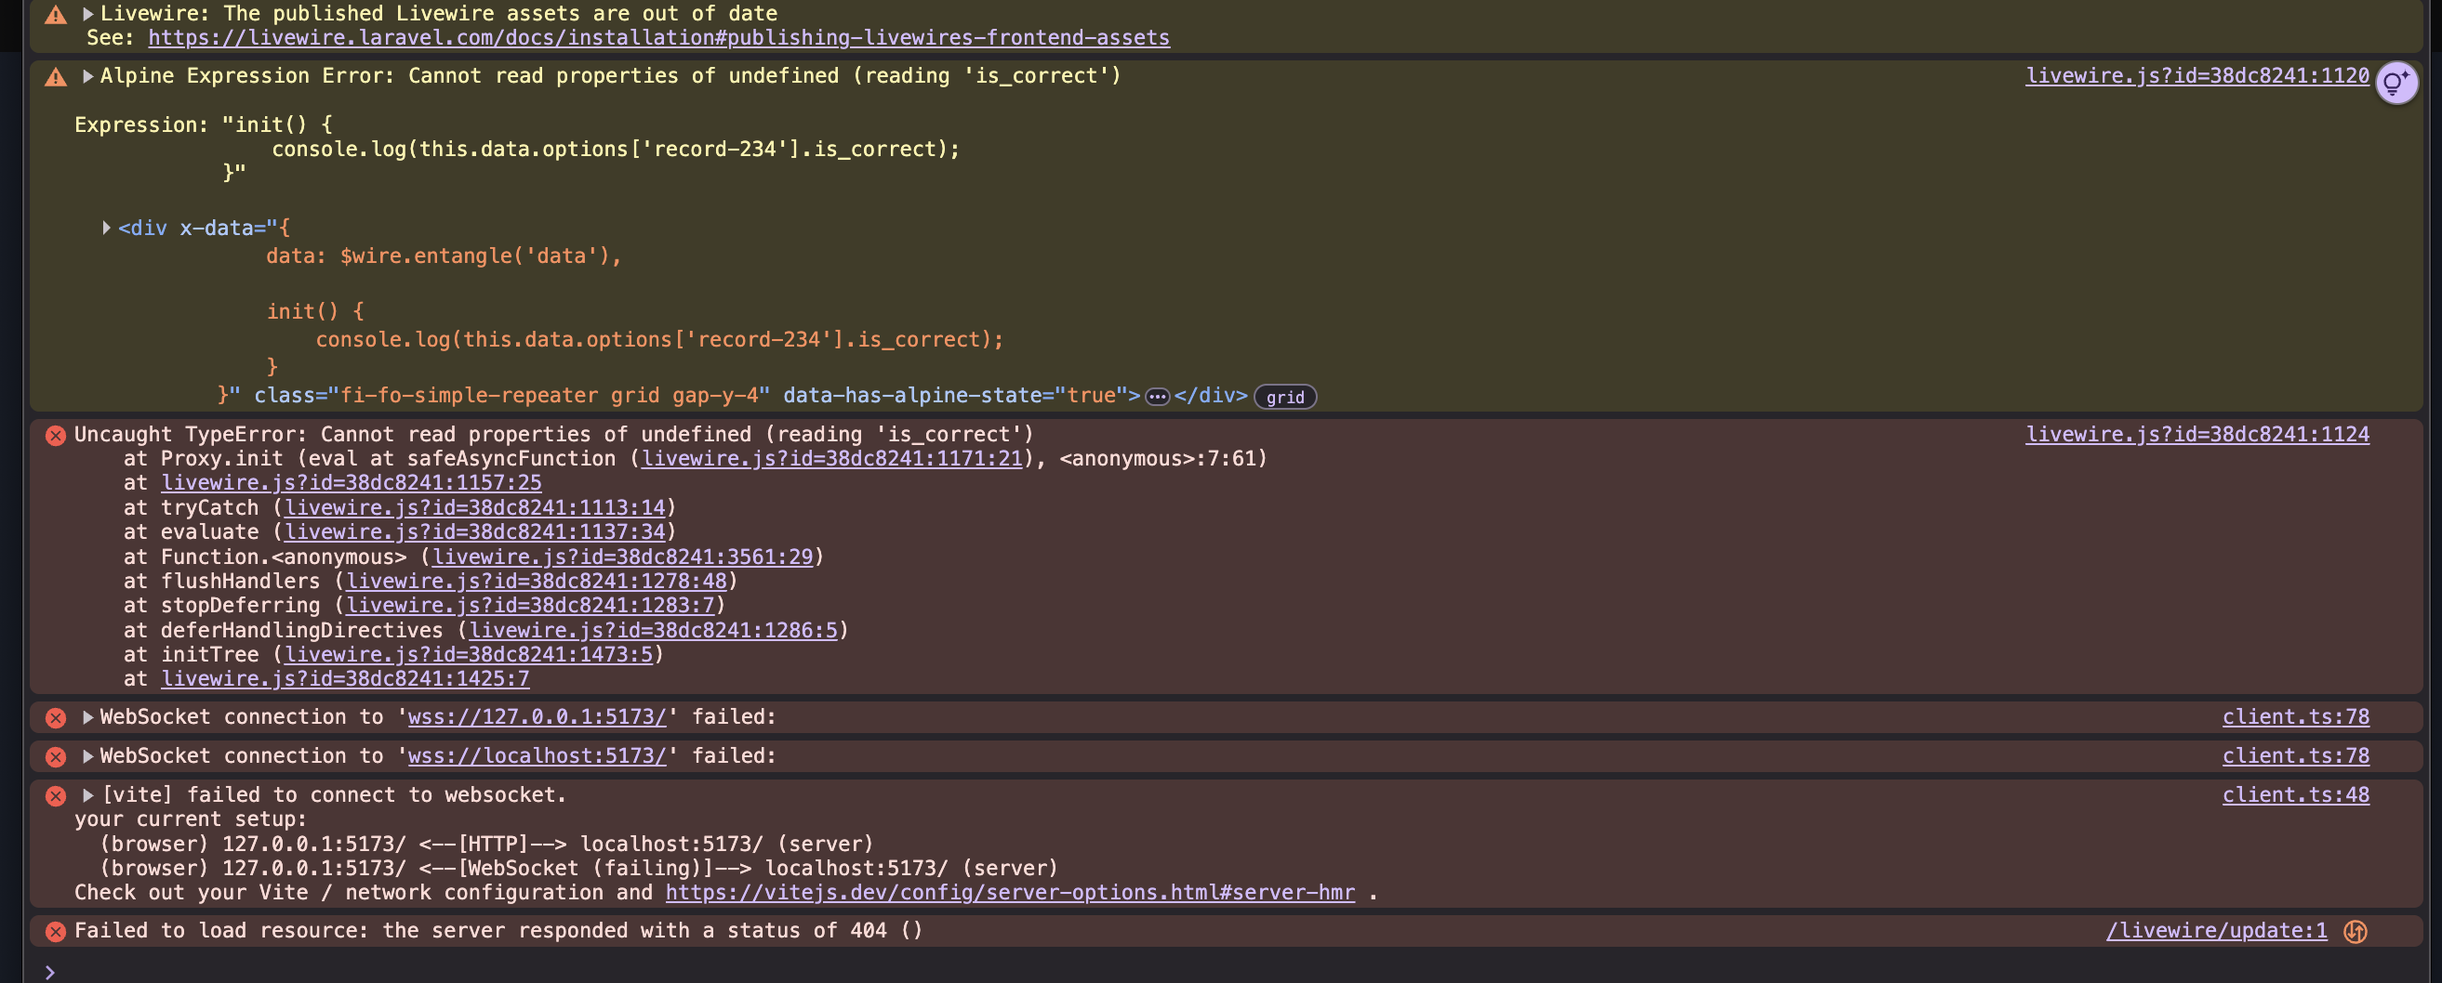Expand the wss://localhost:5173 WebSocket error

click(87, 756)
